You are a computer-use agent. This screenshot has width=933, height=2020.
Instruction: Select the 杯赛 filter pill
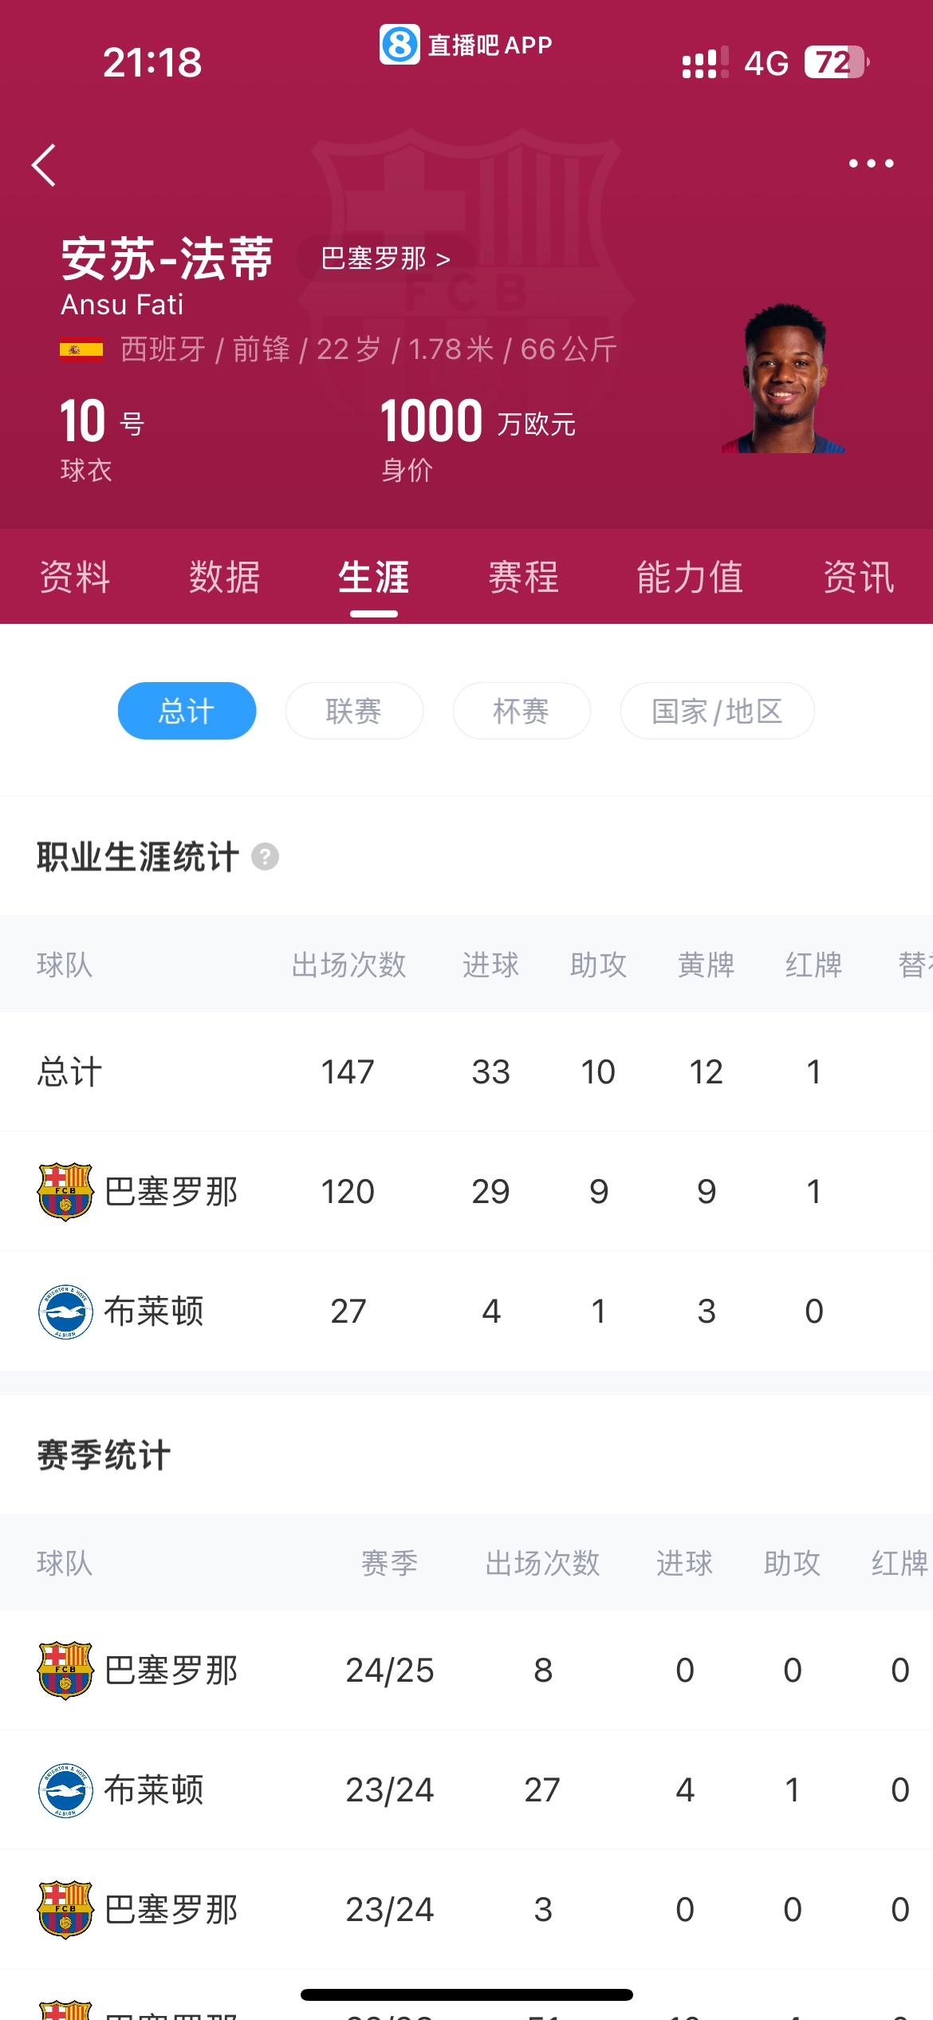tap(522, 710)
